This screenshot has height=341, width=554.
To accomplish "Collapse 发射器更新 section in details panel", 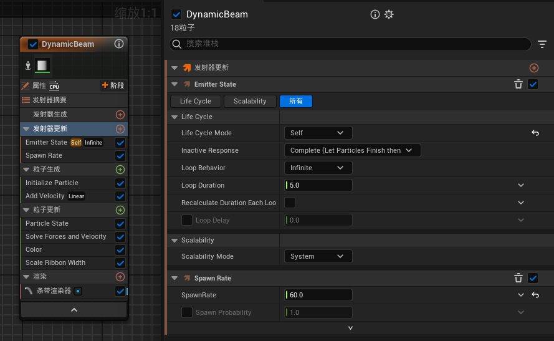I will [174, 68].
